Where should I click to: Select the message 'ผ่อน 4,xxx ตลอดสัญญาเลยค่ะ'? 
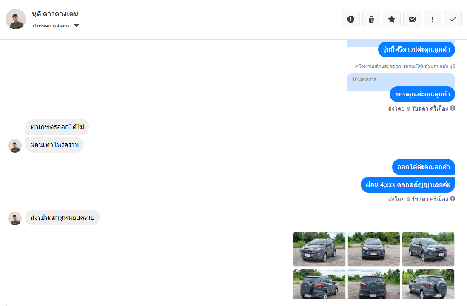coord(408,184)
